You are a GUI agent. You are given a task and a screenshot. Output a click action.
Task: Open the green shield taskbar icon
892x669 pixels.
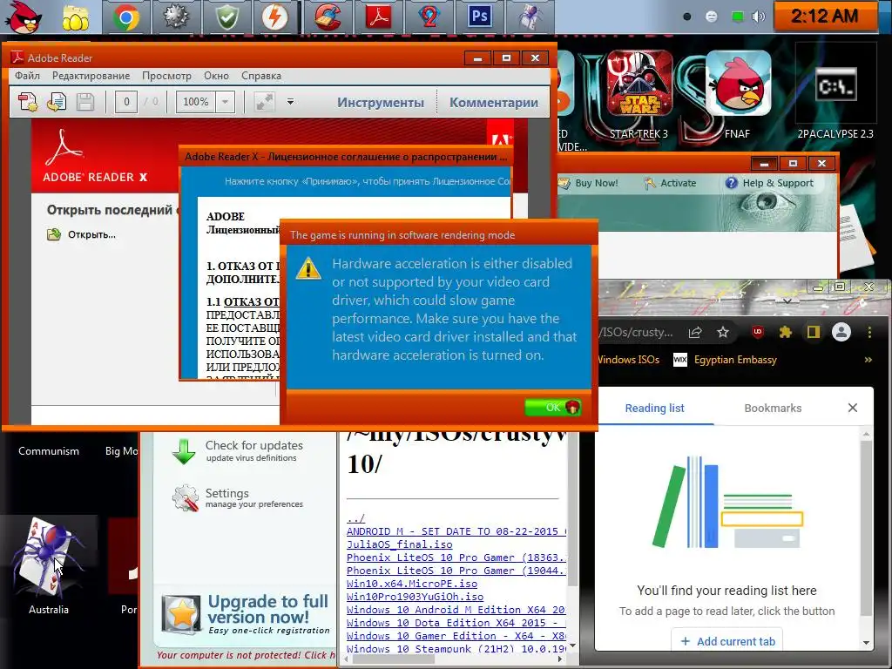coord(226,17)
